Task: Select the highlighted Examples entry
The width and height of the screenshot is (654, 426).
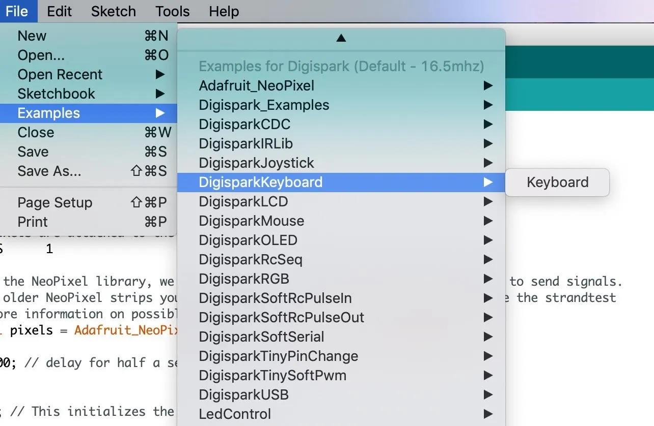Action: [x=89, y=113]
